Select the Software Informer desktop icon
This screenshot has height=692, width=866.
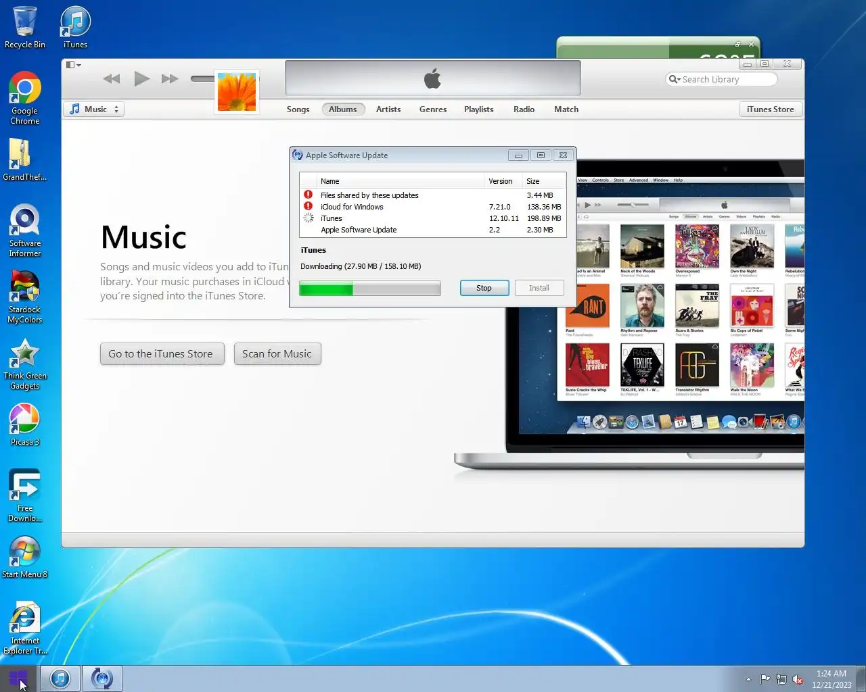tap(25, 230)
